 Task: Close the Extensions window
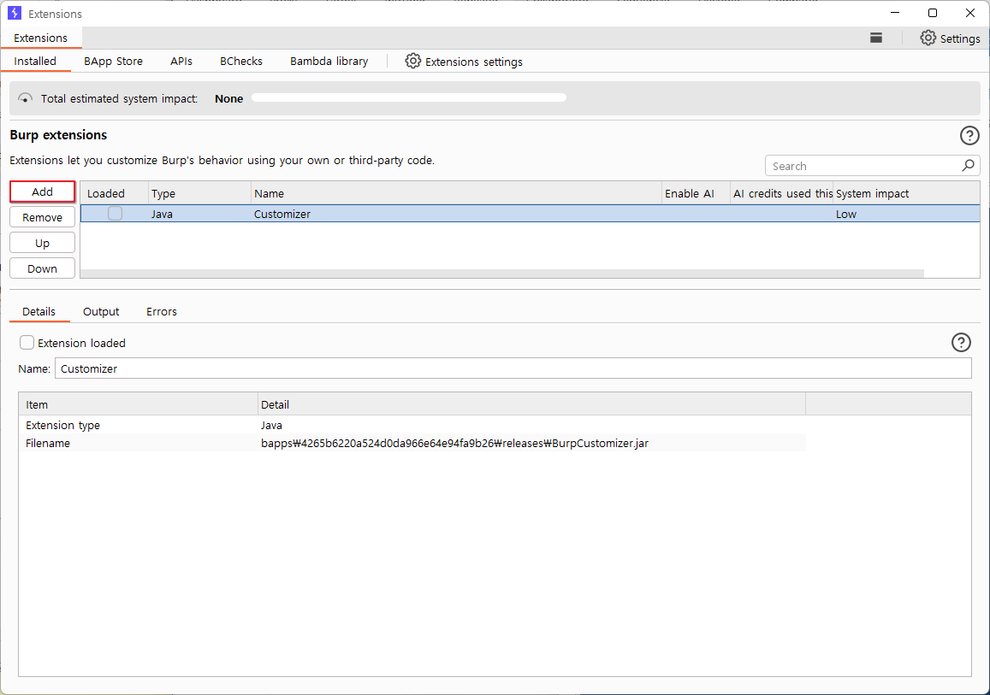pyautogui.click(x=970, y=13)
